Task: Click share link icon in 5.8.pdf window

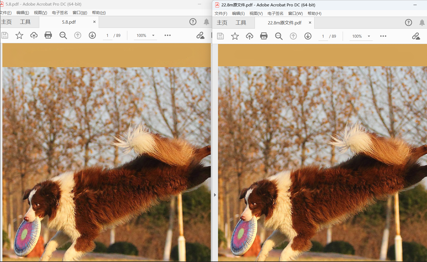Action: click(200, 35)
